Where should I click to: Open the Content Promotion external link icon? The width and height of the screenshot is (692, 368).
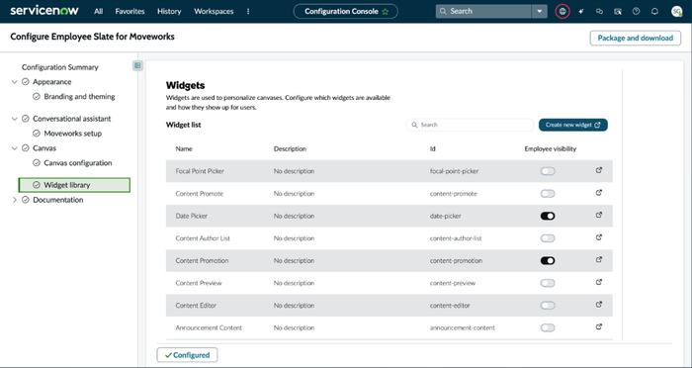click(x=599, y=259)
